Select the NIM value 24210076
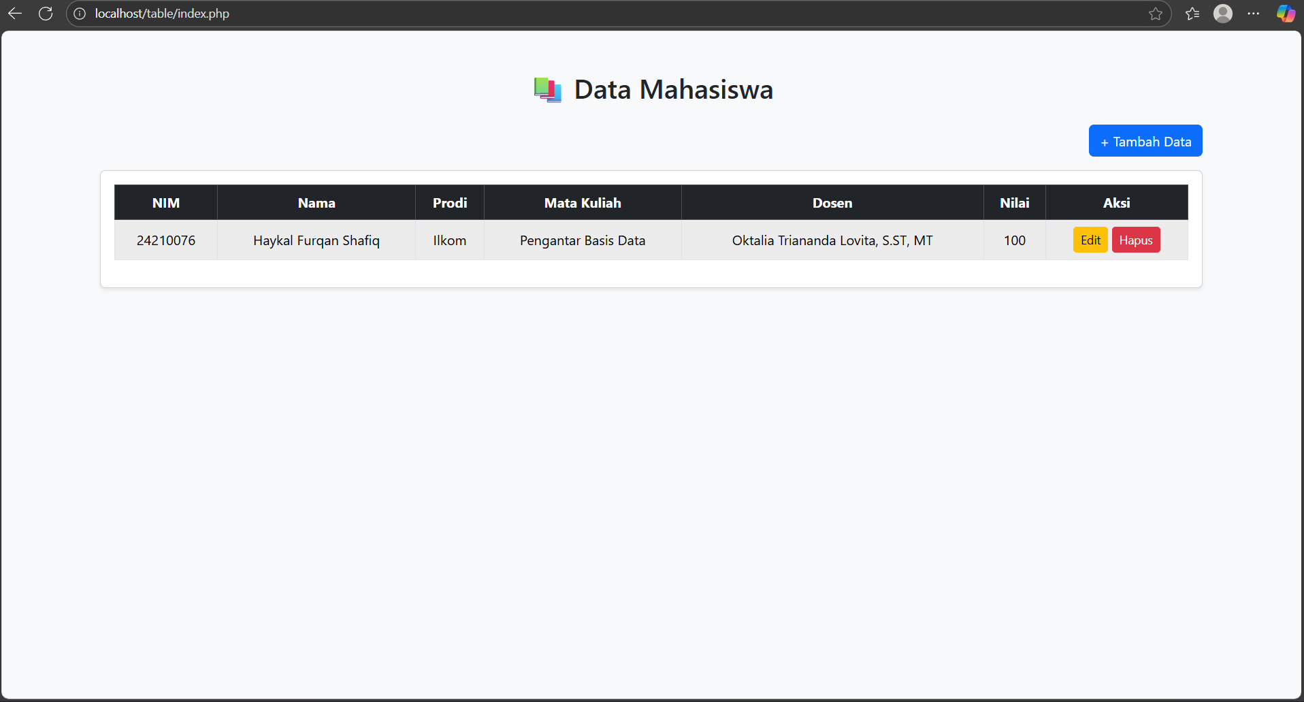Screen dimensions: 1304x702 click(x=166, y=240)
